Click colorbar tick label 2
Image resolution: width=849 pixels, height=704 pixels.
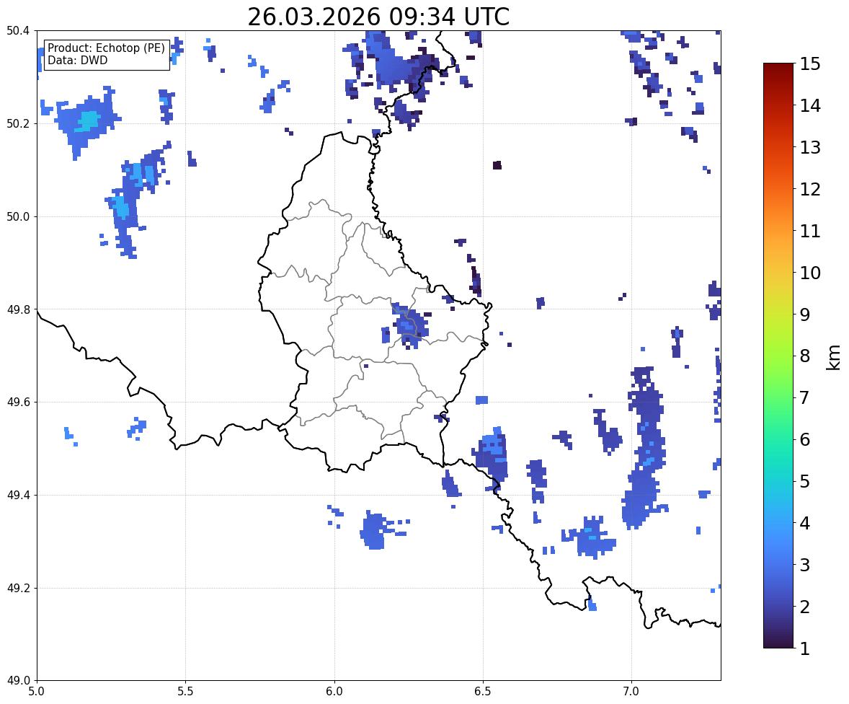(805, 607)
